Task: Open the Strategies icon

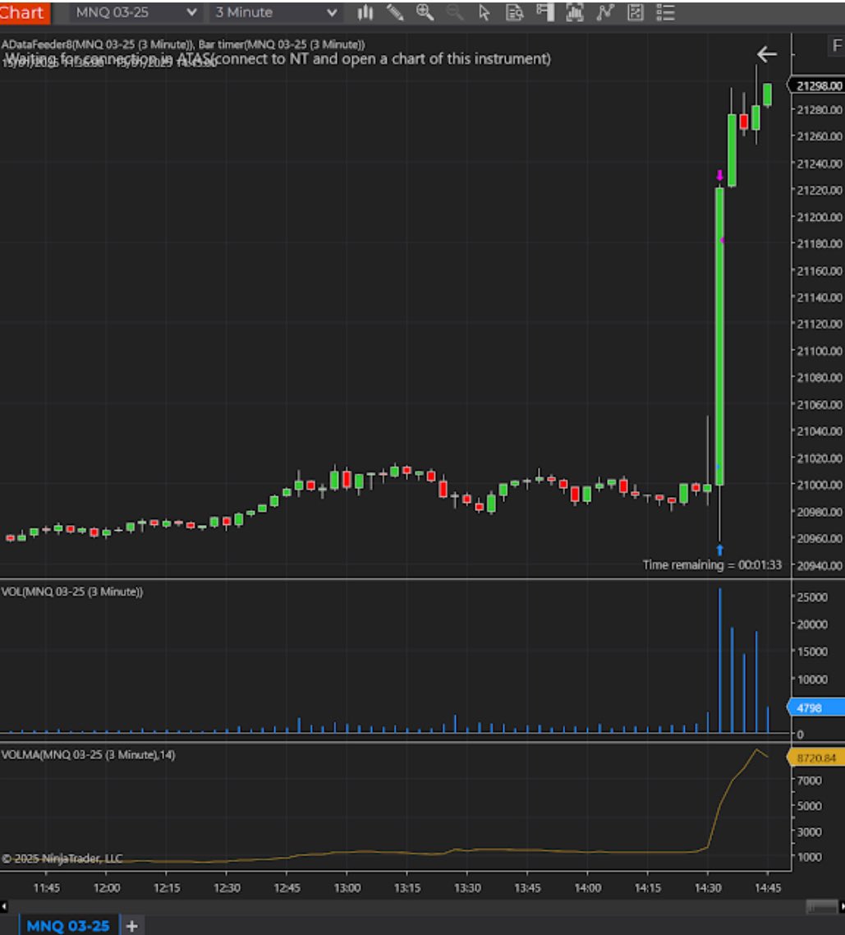Action: tap(636, 12)
